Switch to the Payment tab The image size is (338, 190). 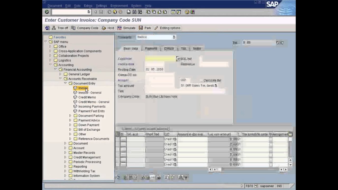click(x=151, y=49)
